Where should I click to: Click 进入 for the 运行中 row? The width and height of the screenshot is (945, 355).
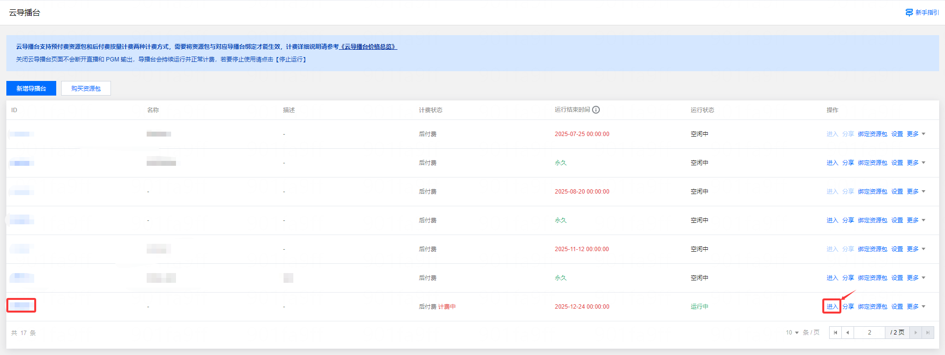click(832, 307)
